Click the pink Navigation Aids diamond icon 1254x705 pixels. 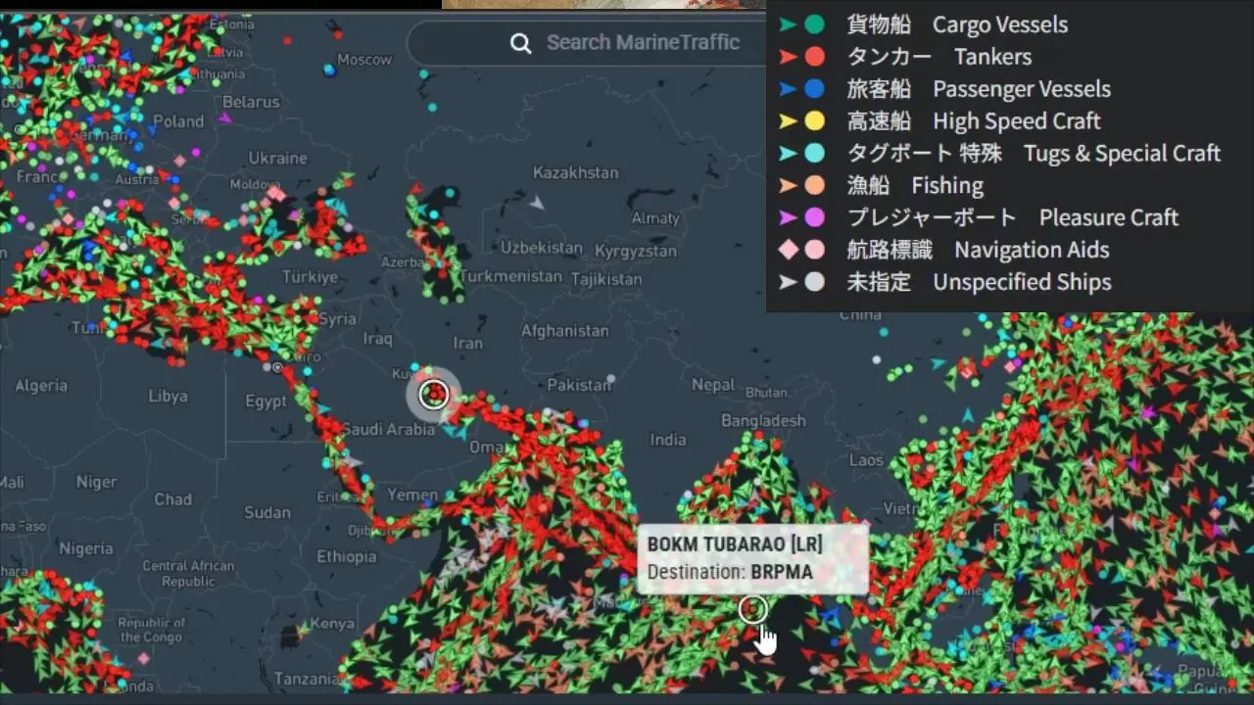[788, 250]
